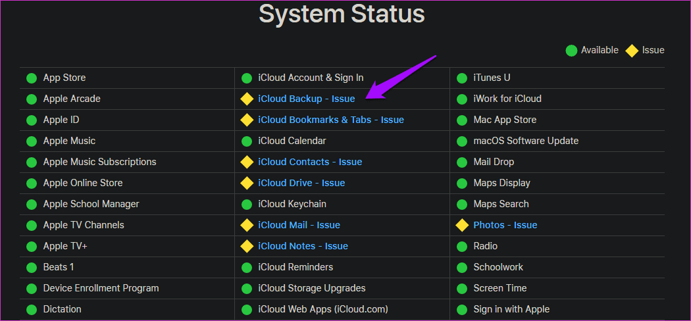This screenshot has width=691, height=321.
Task: Click green status dot beside App Store
Action: 32,78
